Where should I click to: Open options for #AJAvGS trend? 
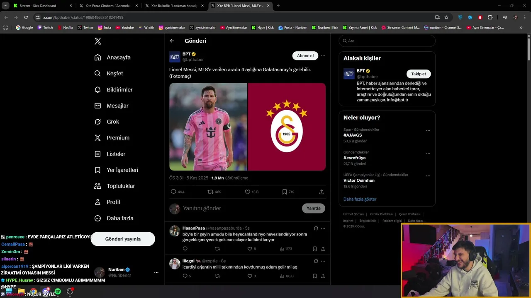coord(428,131)
